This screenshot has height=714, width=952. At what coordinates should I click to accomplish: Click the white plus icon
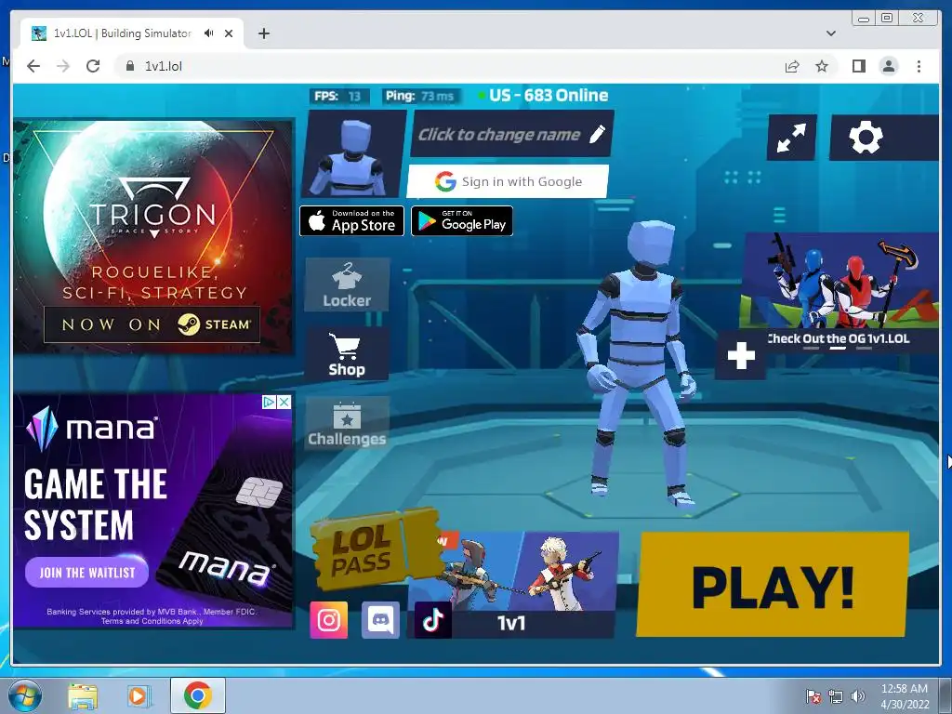(x=741, y=356)
